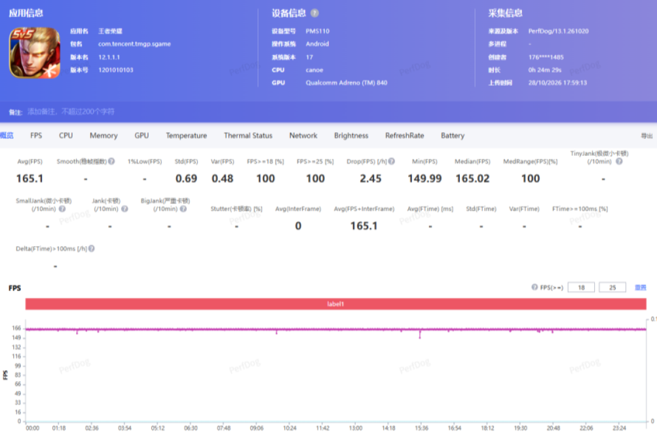Click the 王者荣耀 app icon thumbnail

click(34, 53)
